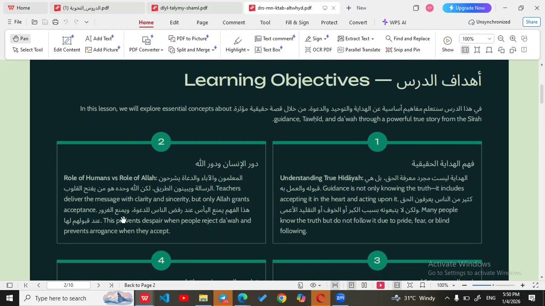Open Fill & Sign tab

[297, 23]
